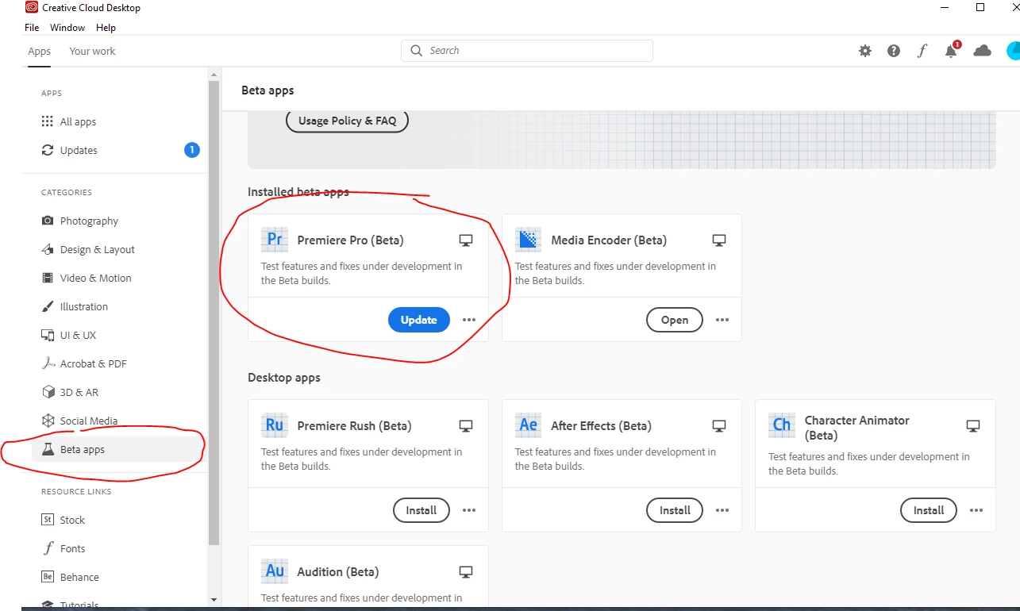The height and width of the screenshot is (611, 1020).
Task: Open the help question mark icon
Action: tap(894, 51)
